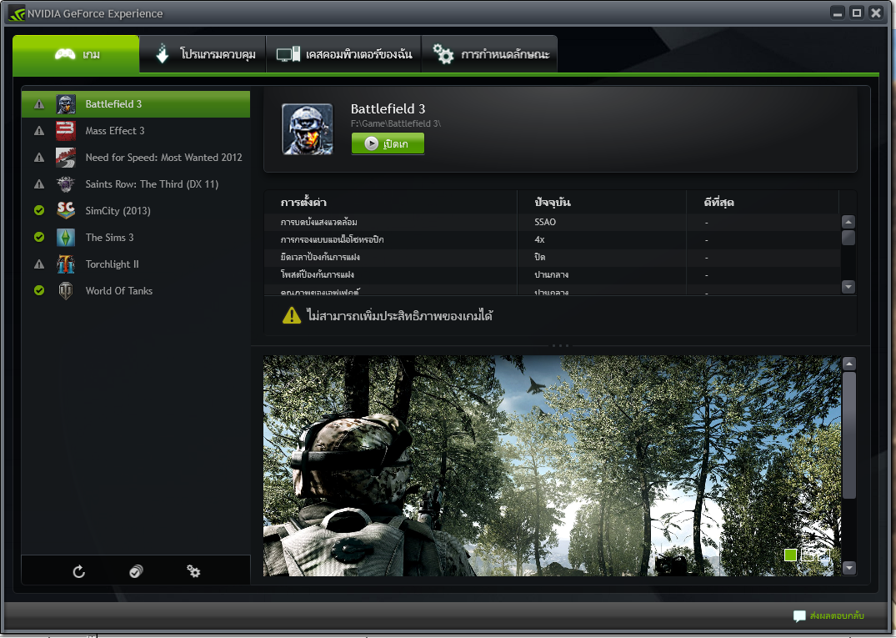
Task: Click the ปัจจุบัน column header
Action: click(552, 203)
